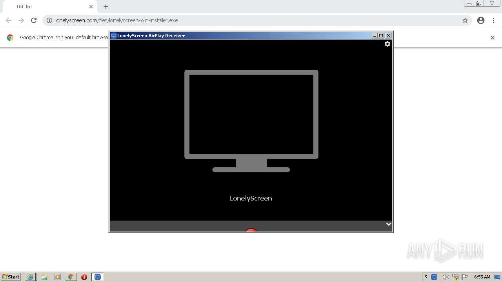The image size is (502, 282).
Task: Close the Chrome window
Action: (492, 4)
